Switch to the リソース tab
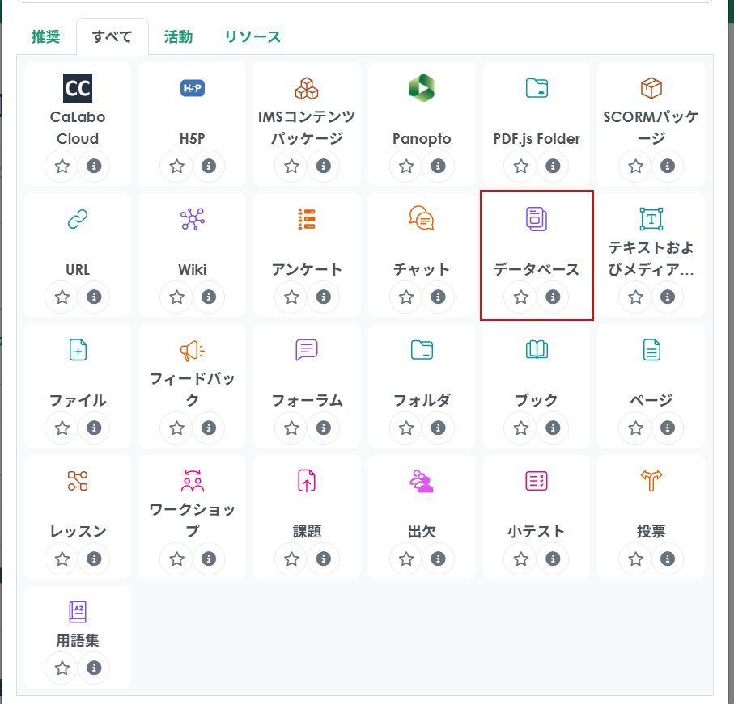The width and height of the screenshot is (734, 704). pyautogui.click(x=252, y=36)
